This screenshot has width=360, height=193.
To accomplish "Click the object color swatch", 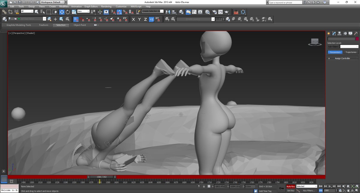I will 357,39.
